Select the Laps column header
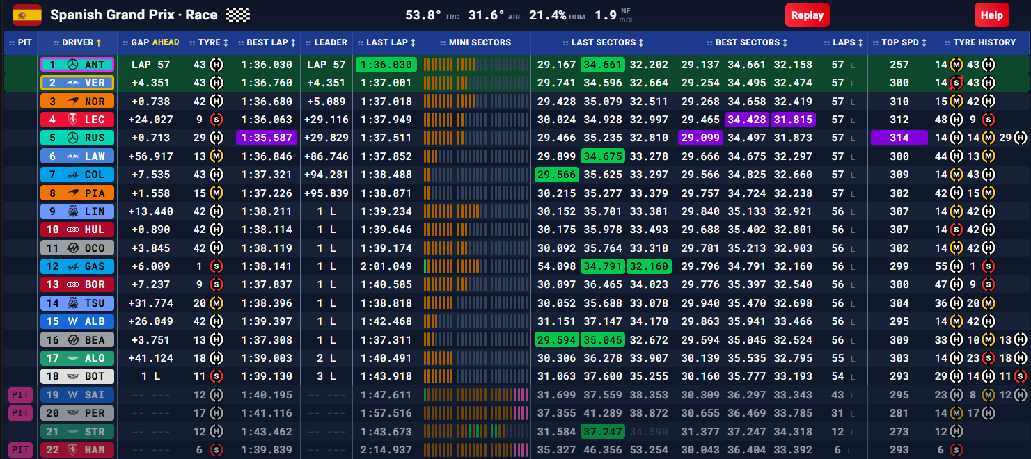 (843, 42)
